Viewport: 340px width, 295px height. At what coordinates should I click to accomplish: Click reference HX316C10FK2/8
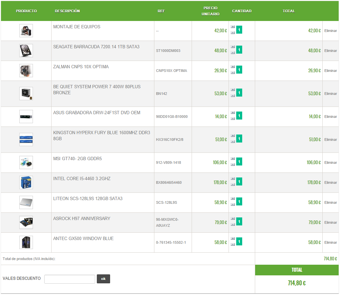[170, 140]
